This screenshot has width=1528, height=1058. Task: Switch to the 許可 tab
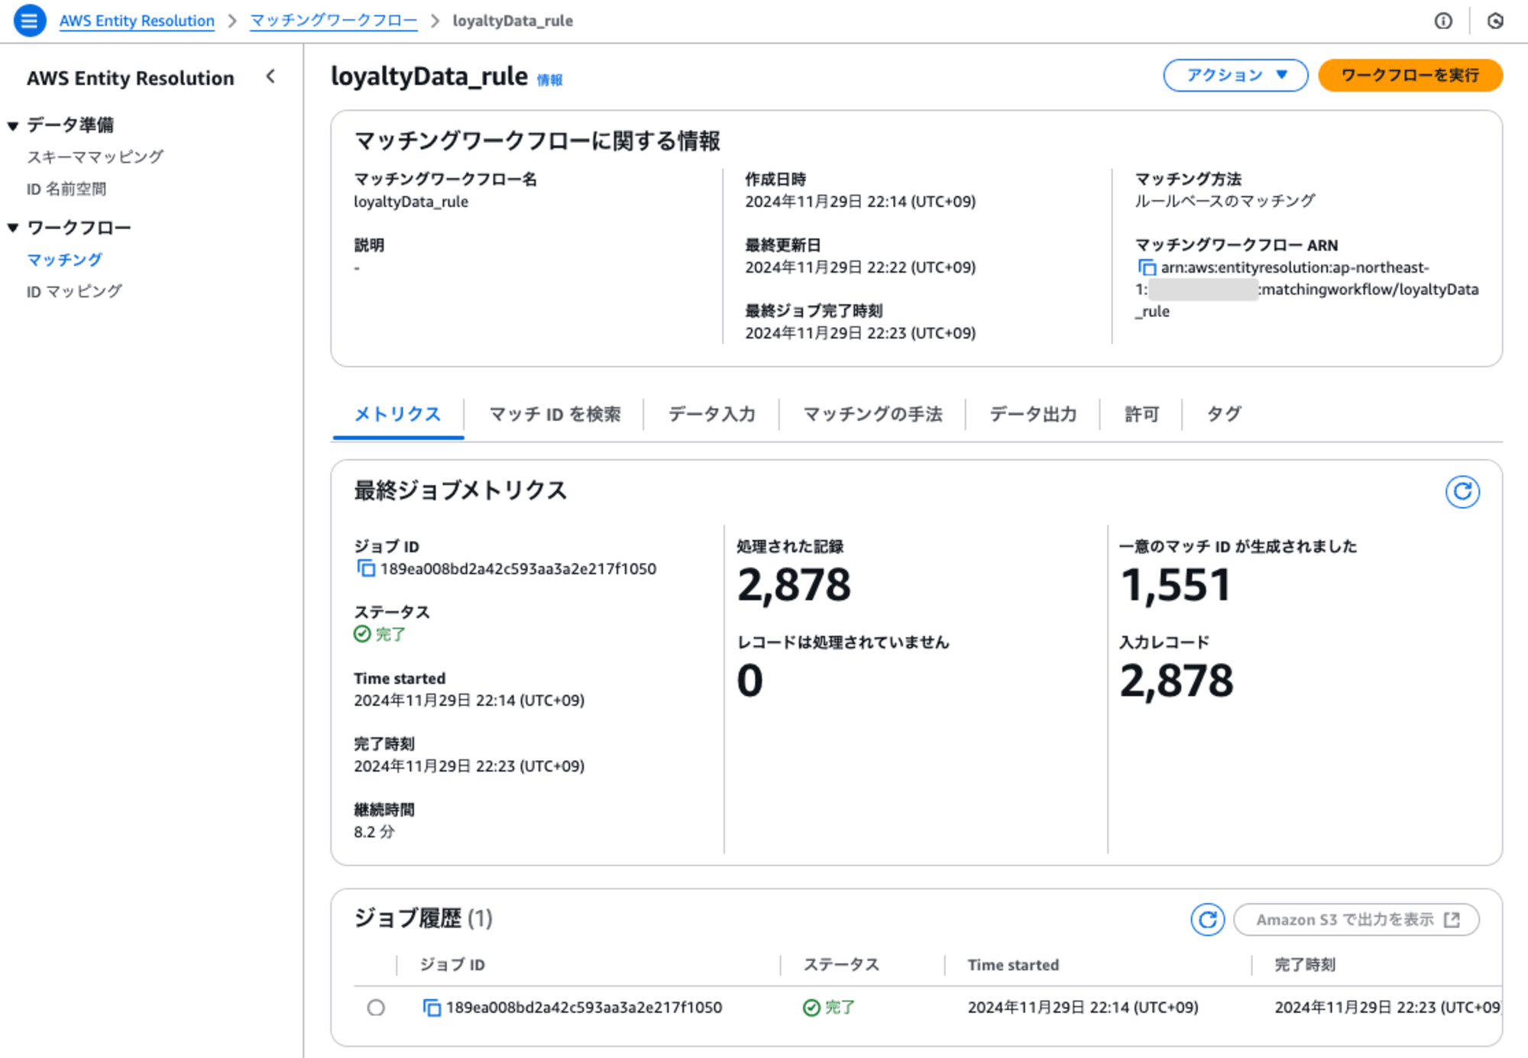click(x=1141, y=414)
